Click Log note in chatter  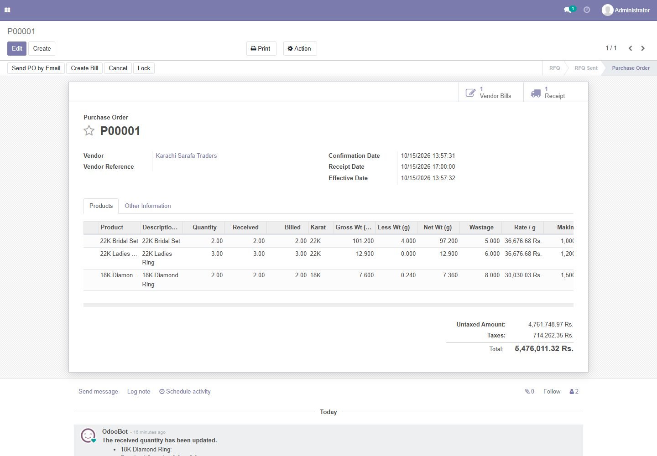(139, 391)
